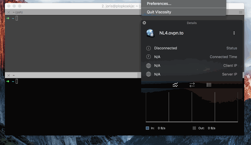Click the info icon beside Disconnected
251x145 pixels.
(x=148, y=48)
